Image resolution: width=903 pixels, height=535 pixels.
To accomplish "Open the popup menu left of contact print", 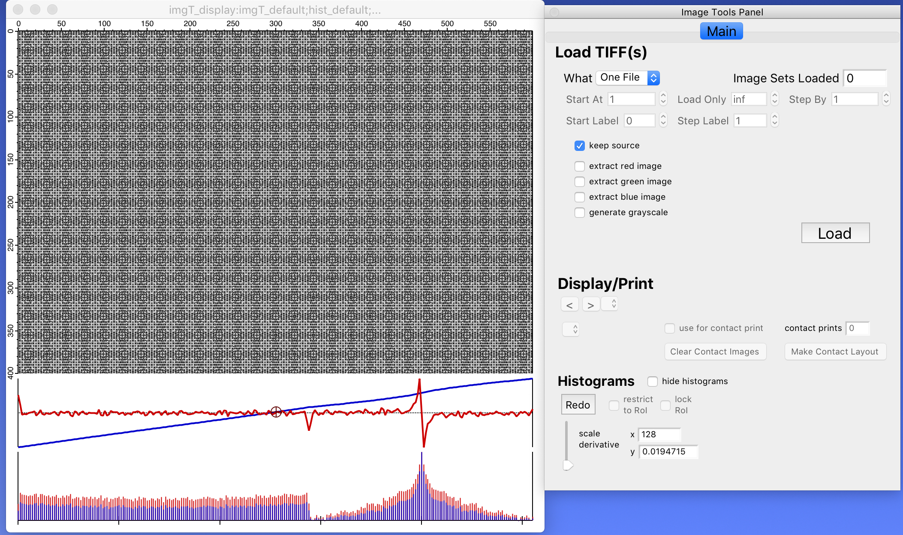I will point(571,329).
